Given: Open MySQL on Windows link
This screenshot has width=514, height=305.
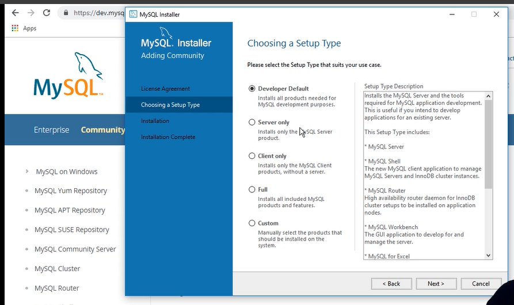Looking at the screenshot, I should [x=67, y=171].
